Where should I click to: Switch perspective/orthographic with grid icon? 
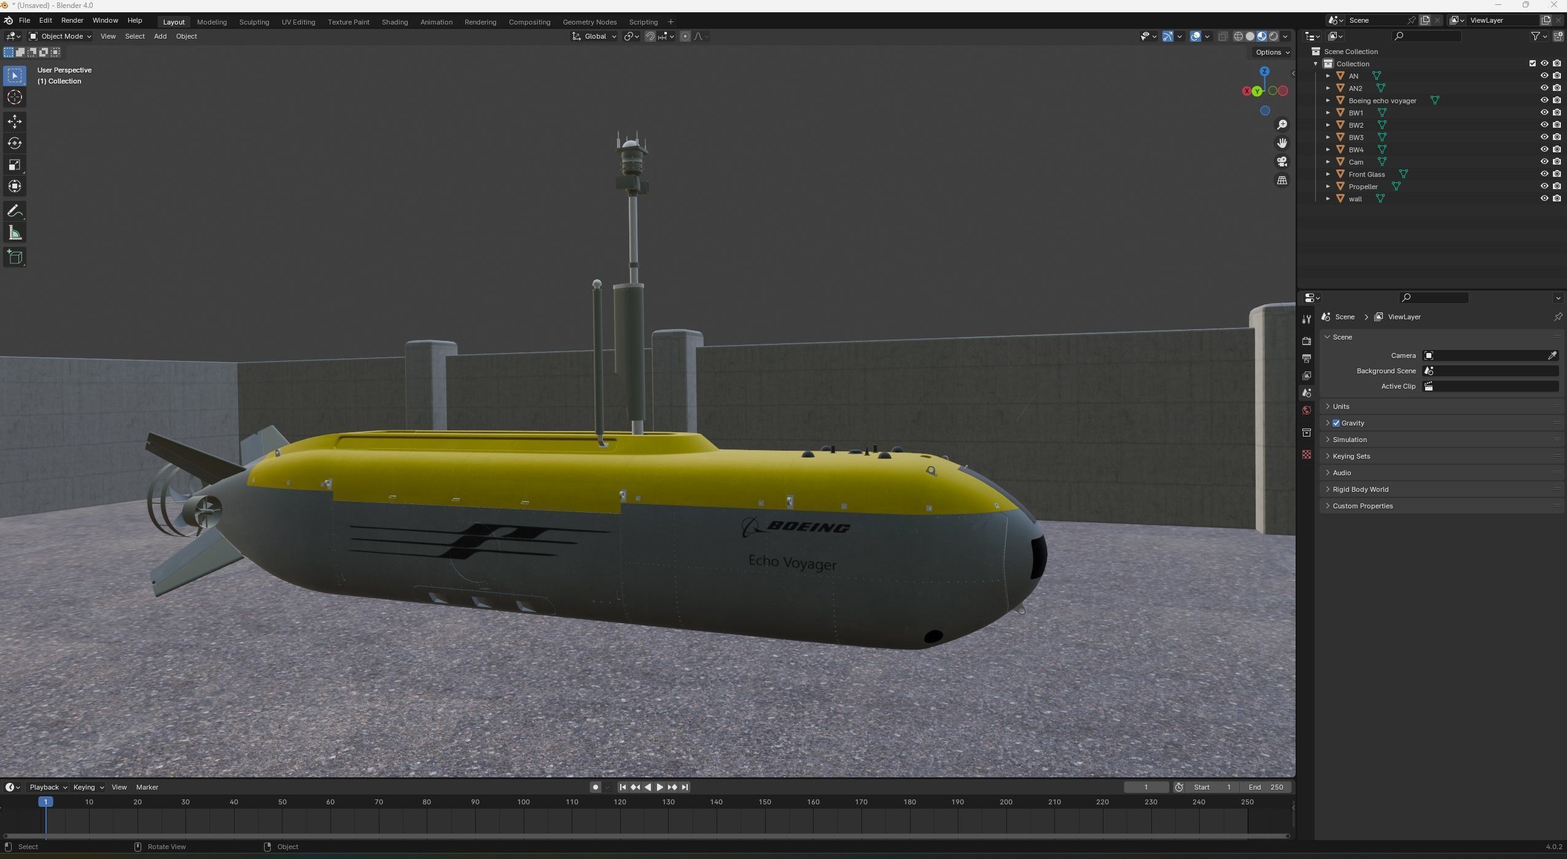coord(1282,180)
